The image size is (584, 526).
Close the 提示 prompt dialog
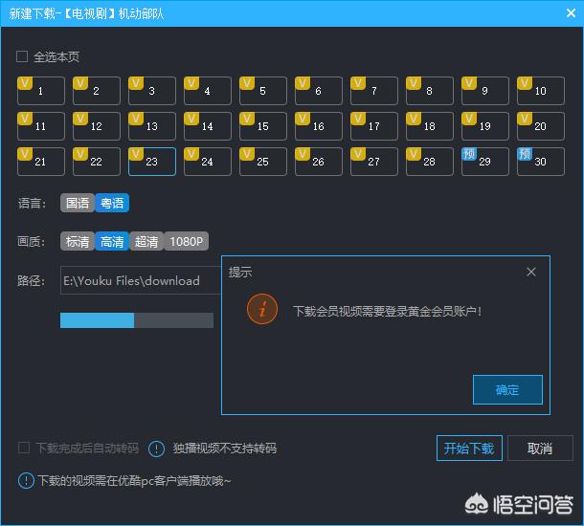click(x=531, y=272)
